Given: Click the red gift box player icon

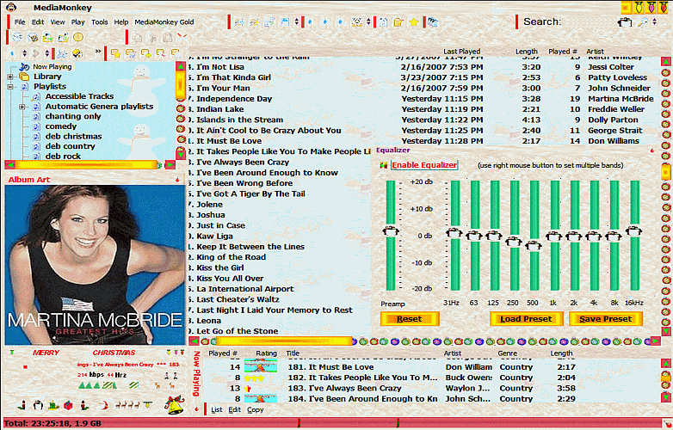Looking at the screenshot, I should click(x=68, y=404).
